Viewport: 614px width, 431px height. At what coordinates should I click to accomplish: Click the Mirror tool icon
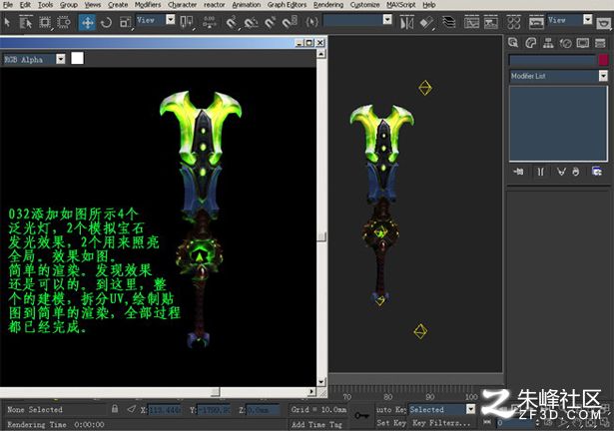(407, 22)
